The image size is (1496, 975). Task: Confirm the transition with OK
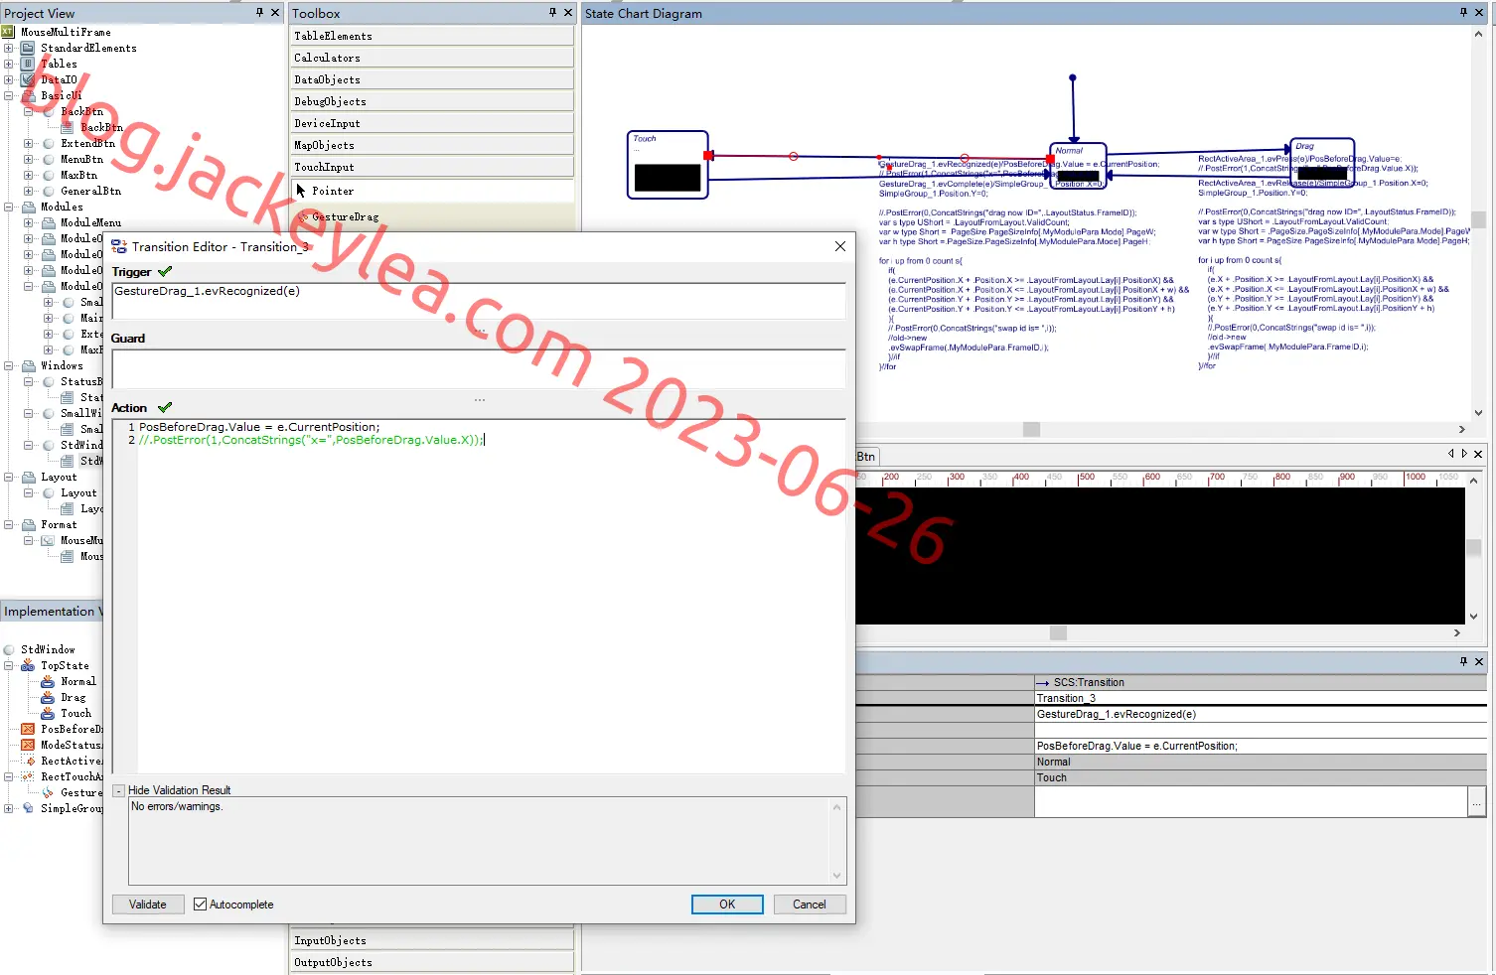tap(727, 905)
